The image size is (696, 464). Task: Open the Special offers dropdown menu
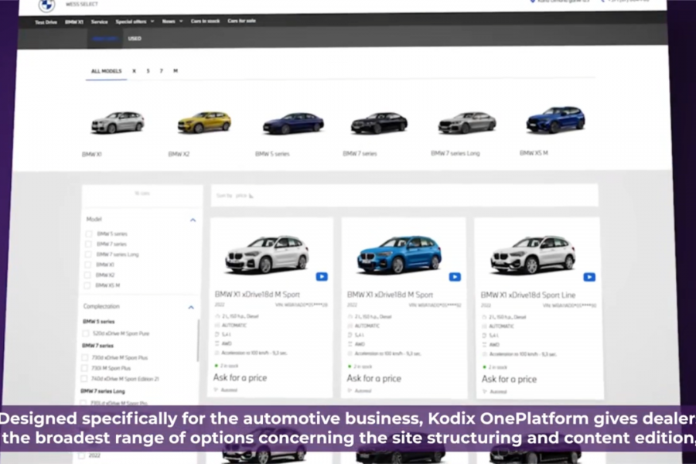click(x=135, y=22)
